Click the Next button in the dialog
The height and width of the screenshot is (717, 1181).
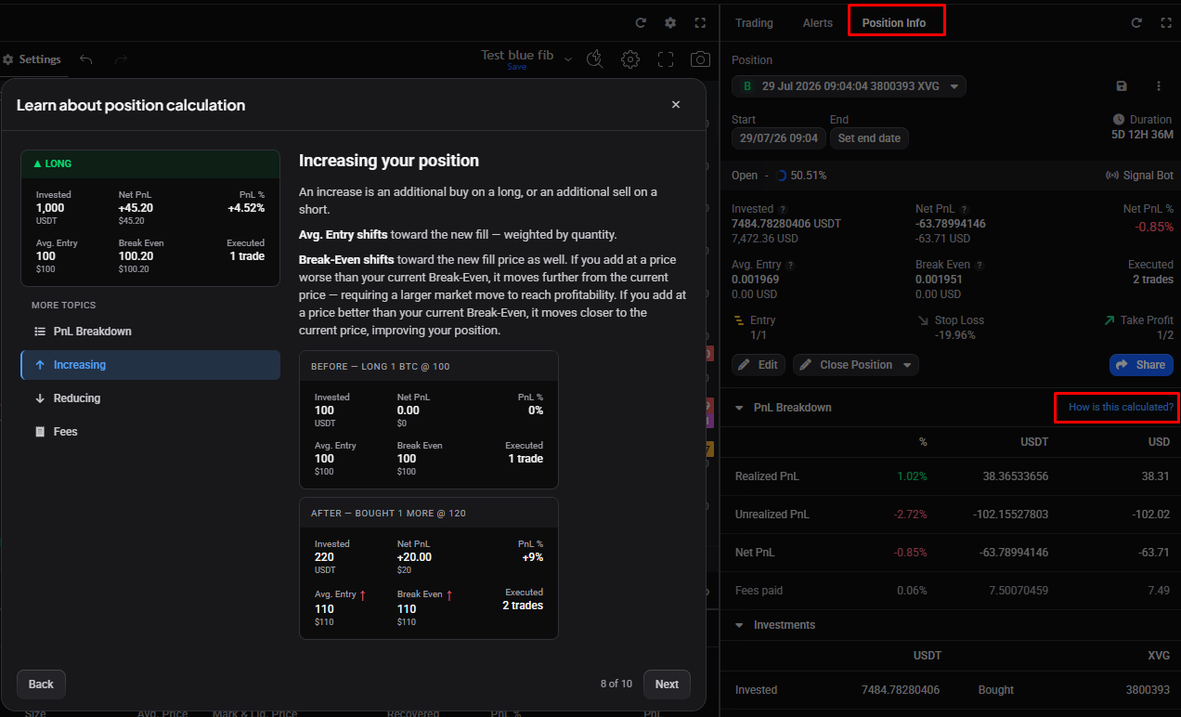[667, 684]
